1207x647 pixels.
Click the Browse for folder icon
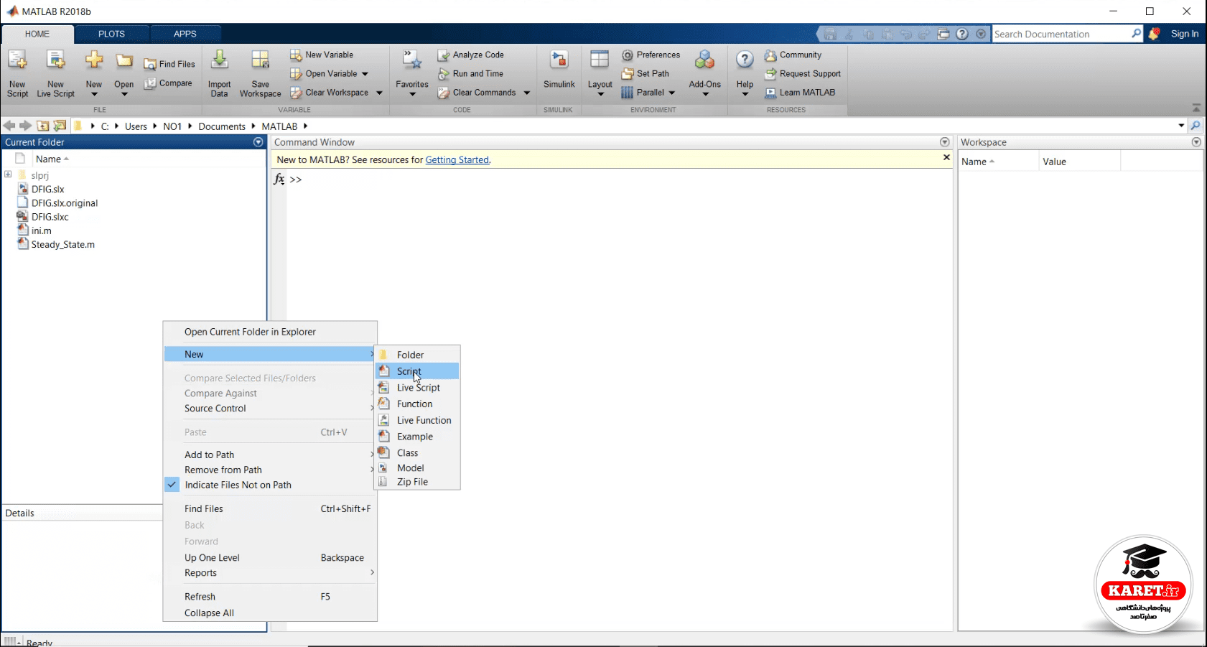(x=60, y=126)
